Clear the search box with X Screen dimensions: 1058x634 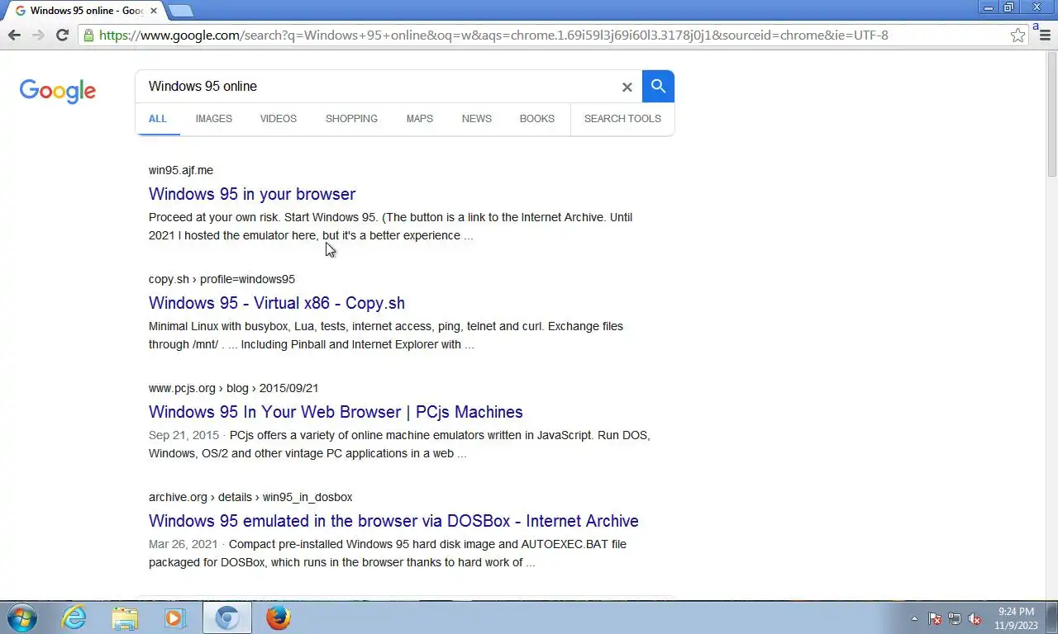627,87
